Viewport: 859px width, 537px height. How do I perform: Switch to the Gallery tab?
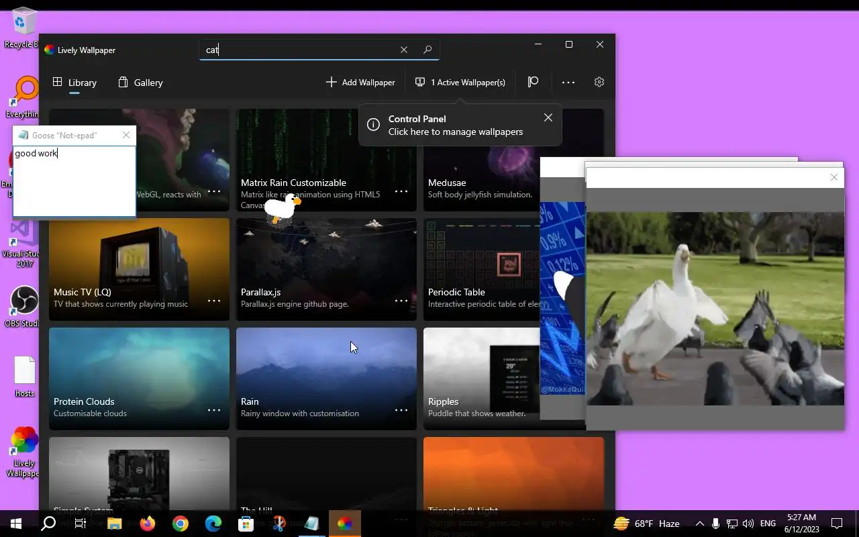[140, 83]
